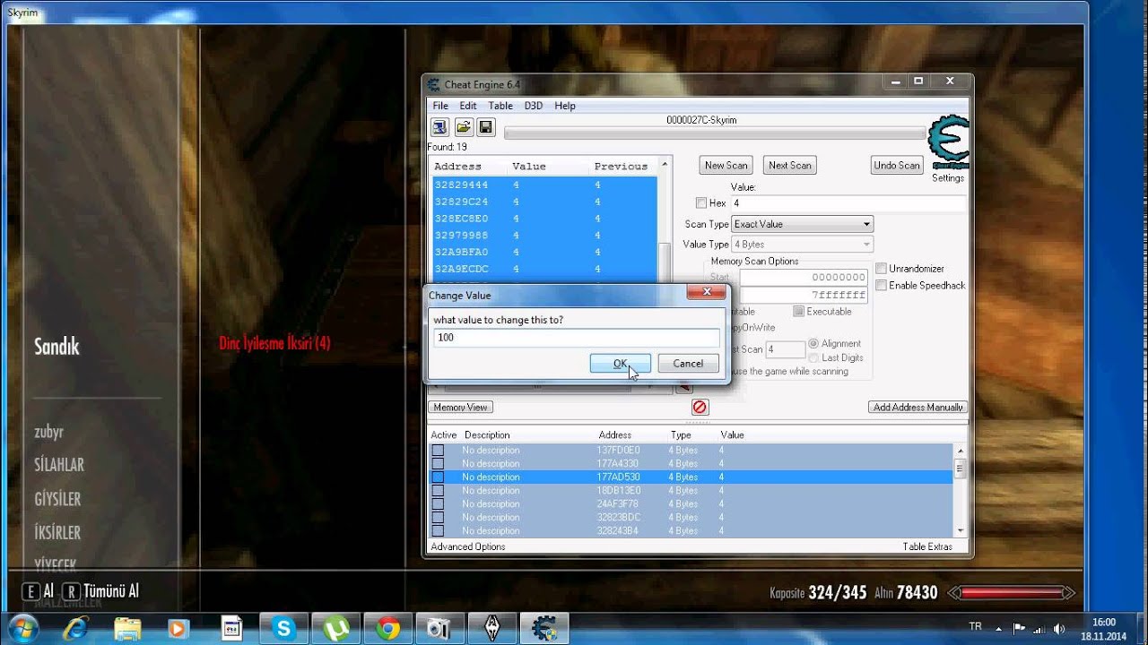Image resolution: width=1148 pixels, height=645 pixels.
Task: Click the scan progress bar
Action: pos(715,133)
